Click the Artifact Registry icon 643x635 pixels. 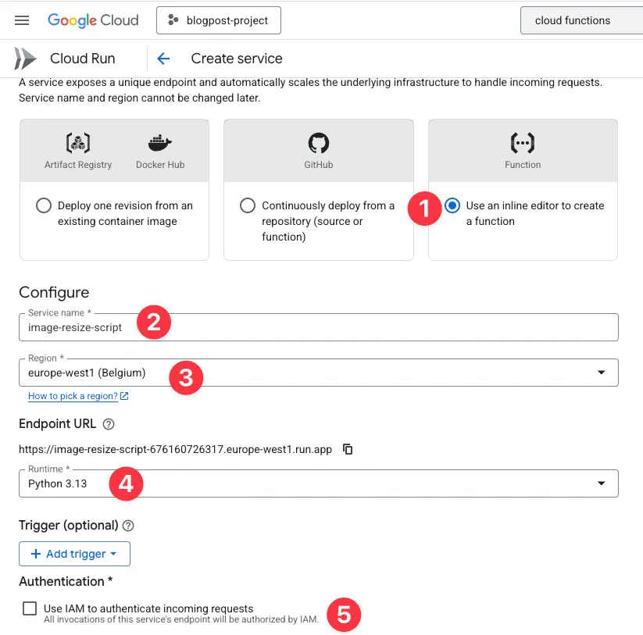coord(78,143)
